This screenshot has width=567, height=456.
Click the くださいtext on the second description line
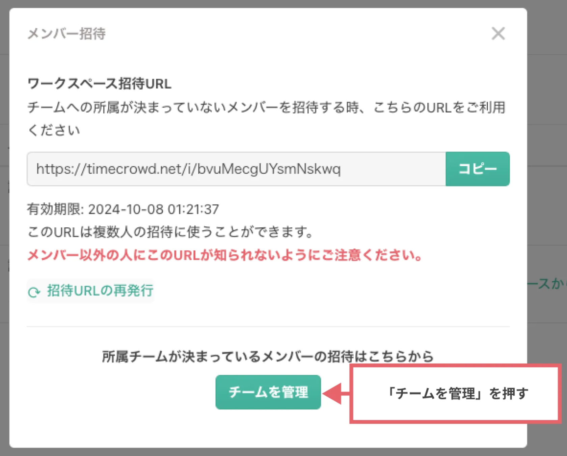[x=54, y=130]
